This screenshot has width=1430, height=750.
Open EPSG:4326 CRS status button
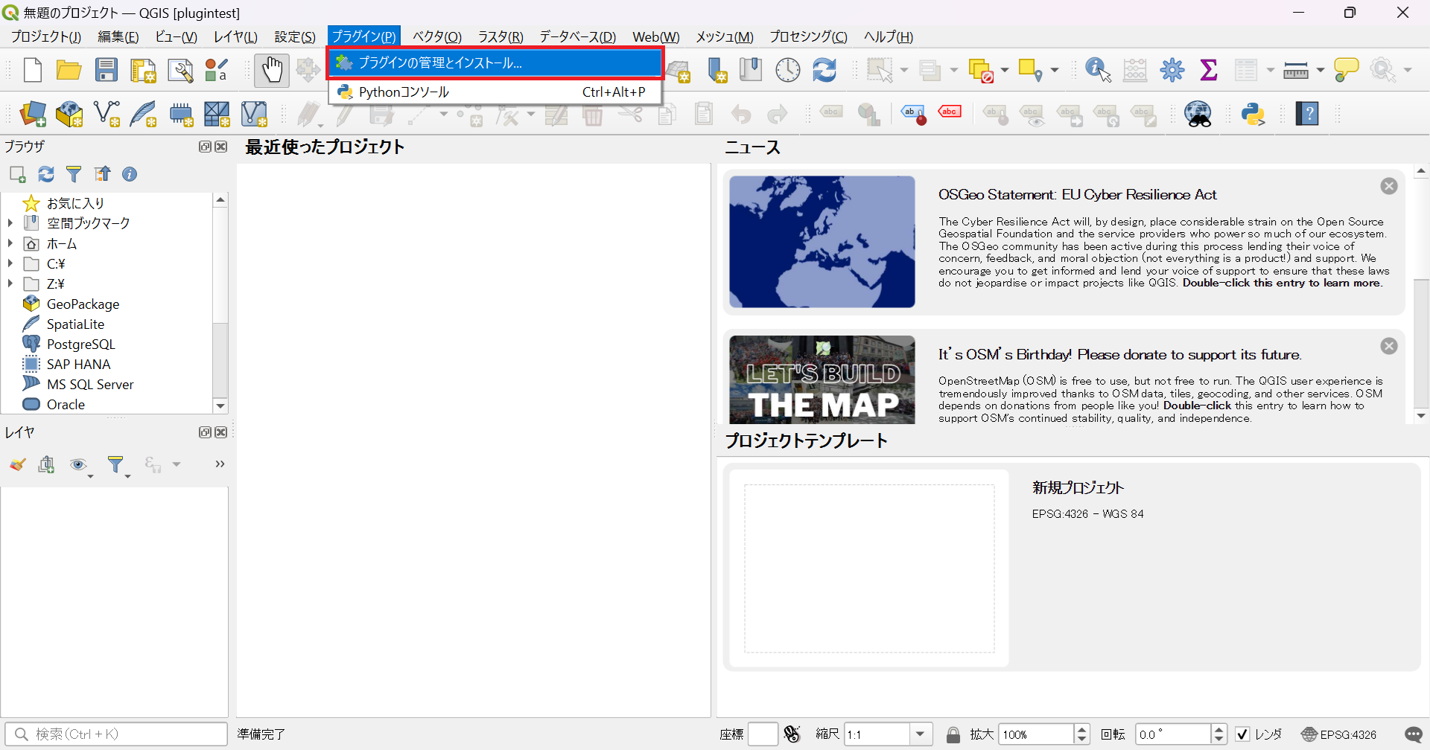click(x=1339, y=734)
